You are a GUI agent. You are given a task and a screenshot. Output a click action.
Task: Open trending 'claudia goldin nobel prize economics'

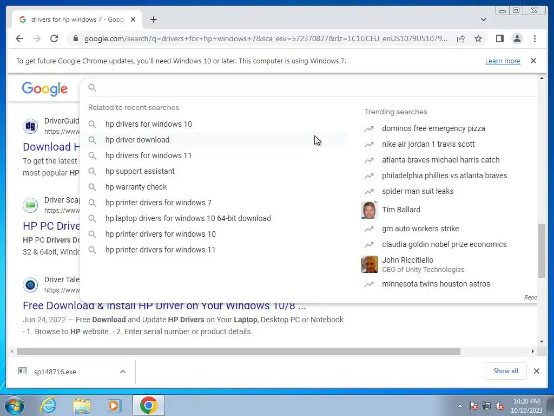click(444, 244)
